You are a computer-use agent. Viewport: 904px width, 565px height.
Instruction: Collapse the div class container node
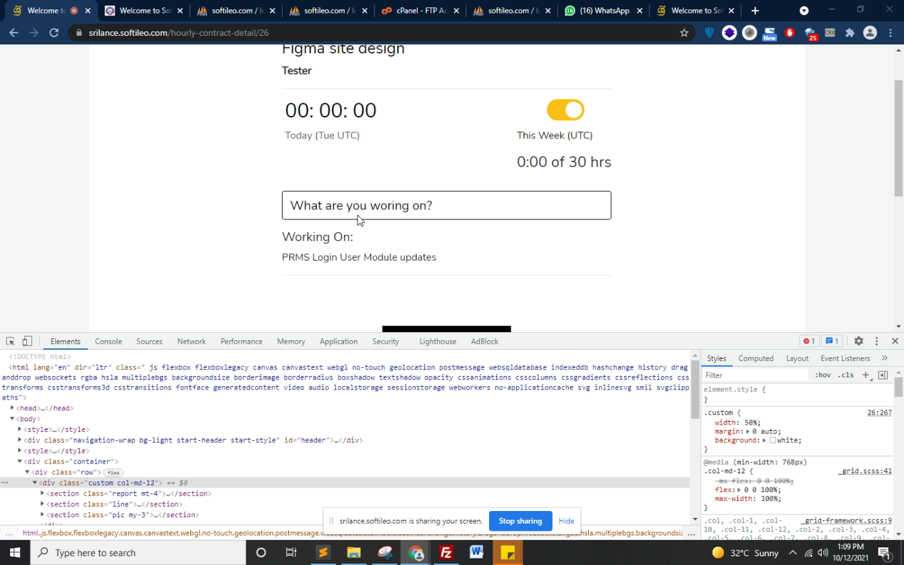pyautogui.click(x=20, y=461)
